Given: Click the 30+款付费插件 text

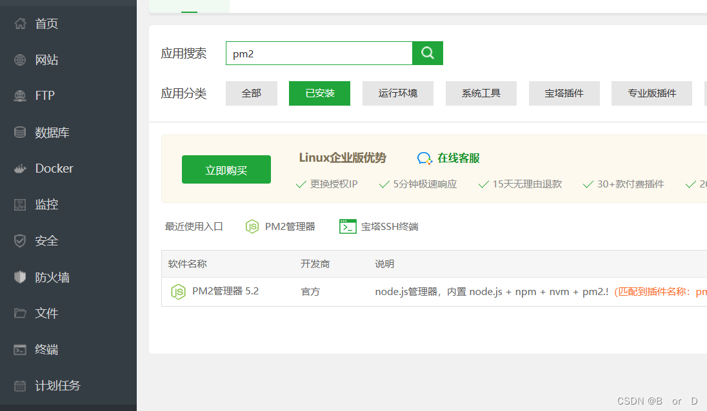Looking at the screenshot, I should (631, 184).
